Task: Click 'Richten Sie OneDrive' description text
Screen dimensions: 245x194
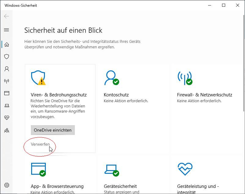Action: pyautogui.click(x=58, y=109)
